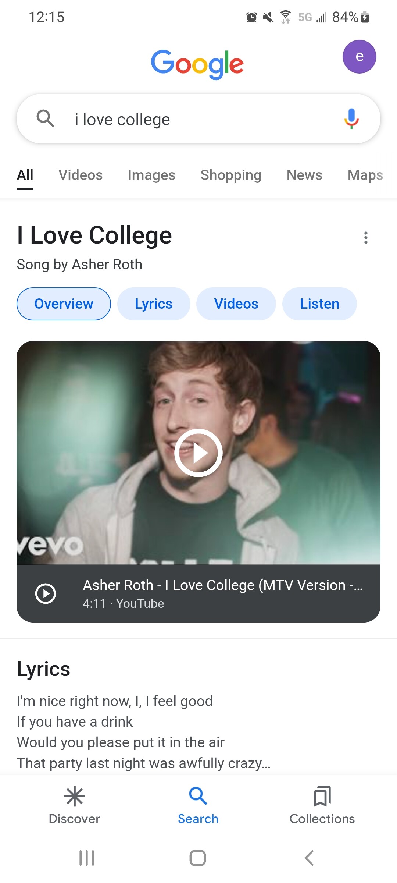Image resolution: width=397 pixels, height=883 pixels.
Task: Select the Search bottom navigation icon
Action: pos(198,797)
